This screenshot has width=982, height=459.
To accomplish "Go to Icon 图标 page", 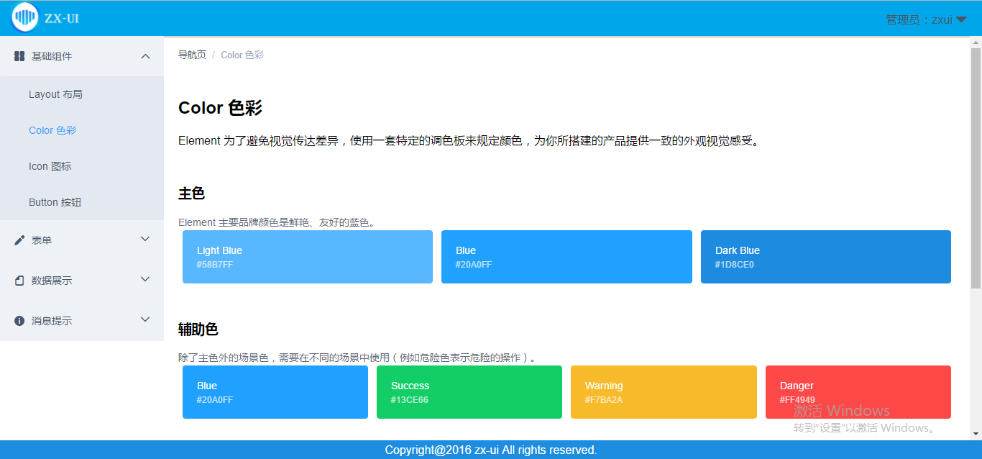I will pyautogui.click(x=50, y=166).
